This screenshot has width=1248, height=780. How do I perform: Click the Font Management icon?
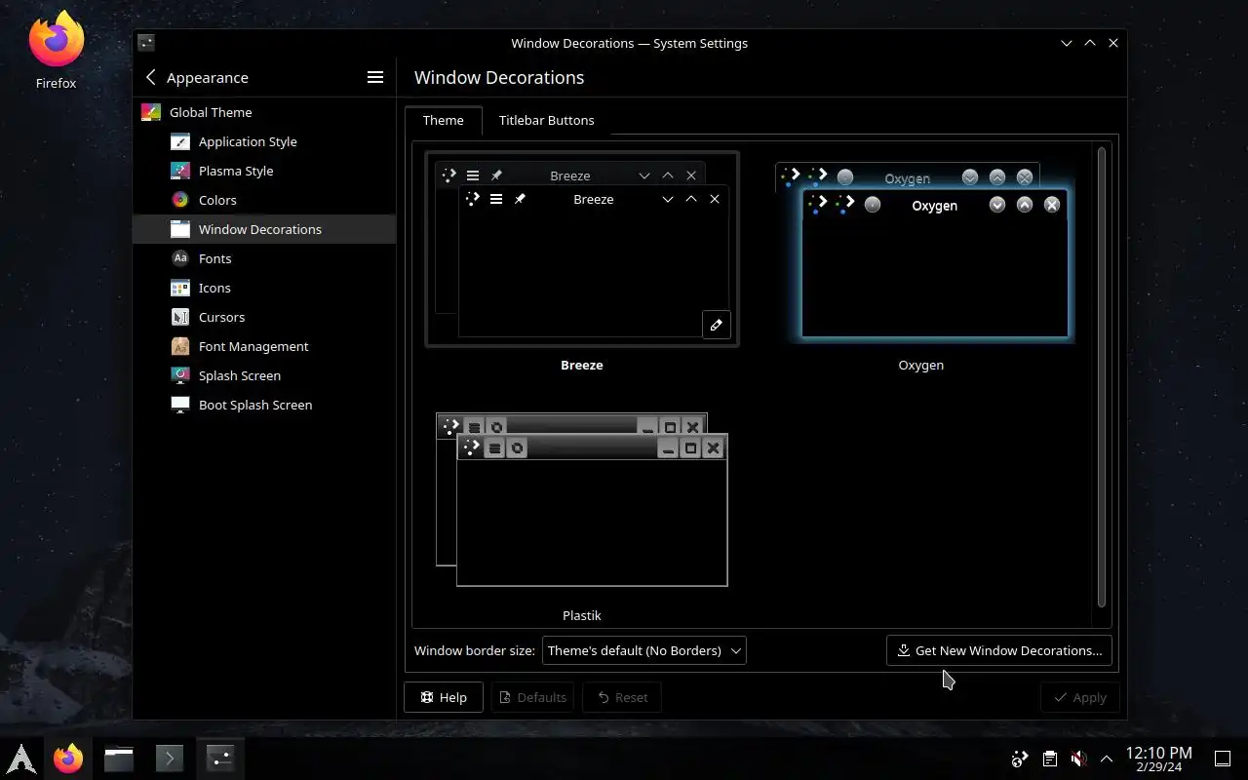[179, 346]
